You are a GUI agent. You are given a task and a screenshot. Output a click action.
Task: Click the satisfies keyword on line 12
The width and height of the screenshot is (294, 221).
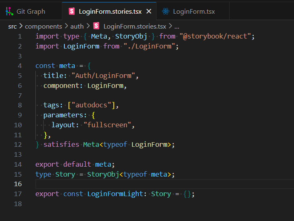(x=61, y=145)
